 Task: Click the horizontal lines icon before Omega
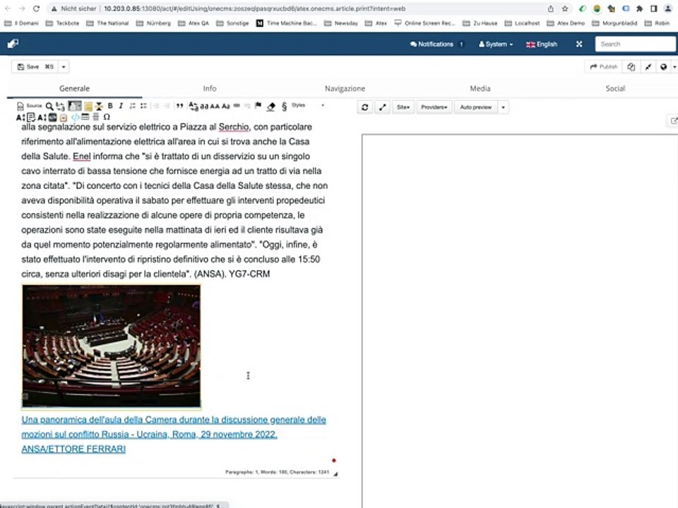pyautogui.click(x=96, y=117)
